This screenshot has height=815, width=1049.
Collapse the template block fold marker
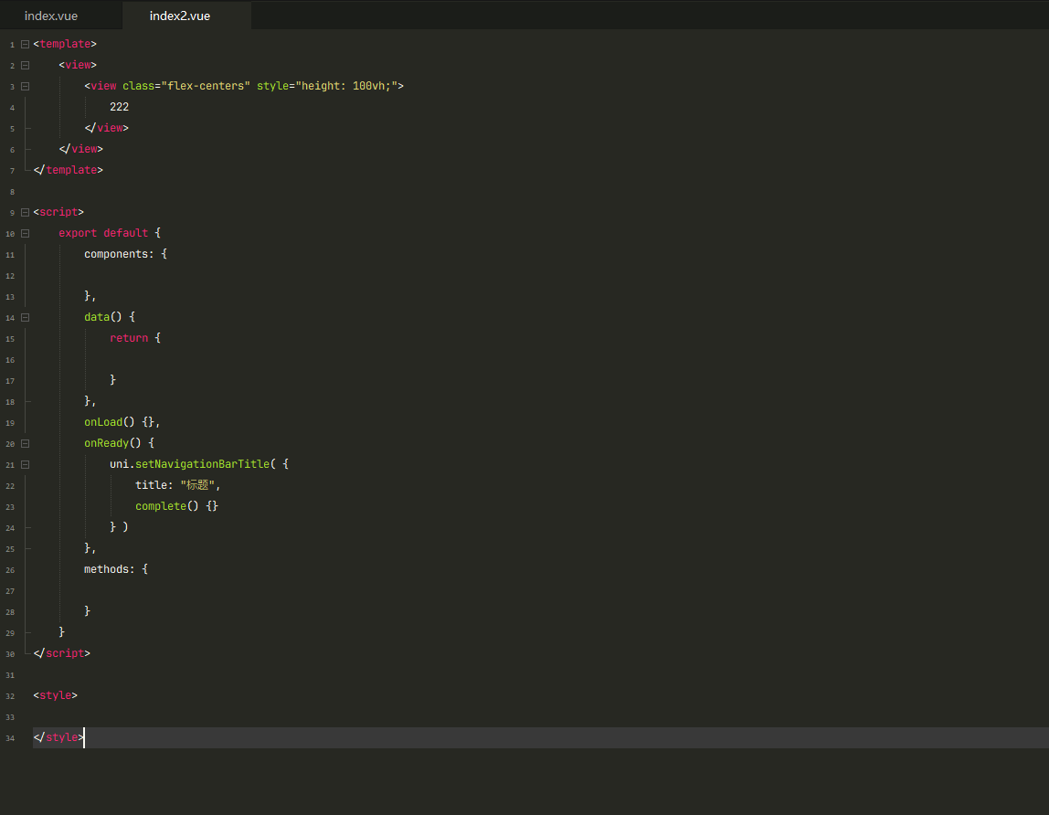point(25,44)
